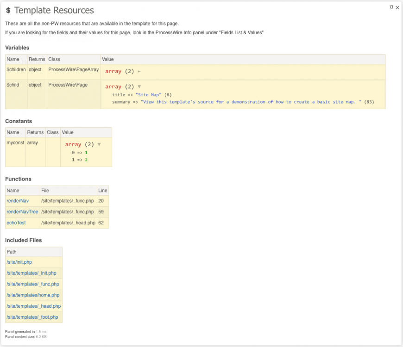Open /site/templates/home.php file link
403x347 pixels.
point(33,295)
